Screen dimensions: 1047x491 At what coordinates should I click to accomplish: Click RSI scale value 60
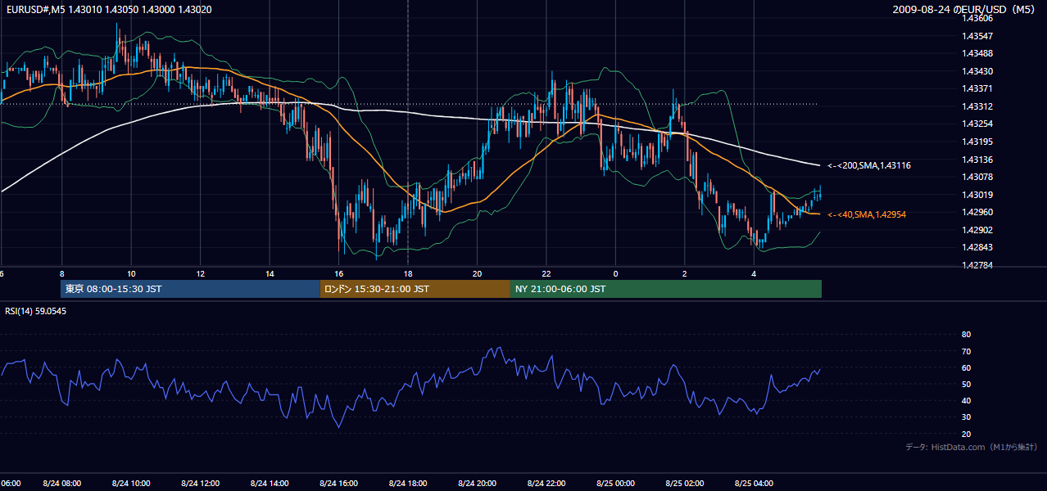[x=966, y=367]
